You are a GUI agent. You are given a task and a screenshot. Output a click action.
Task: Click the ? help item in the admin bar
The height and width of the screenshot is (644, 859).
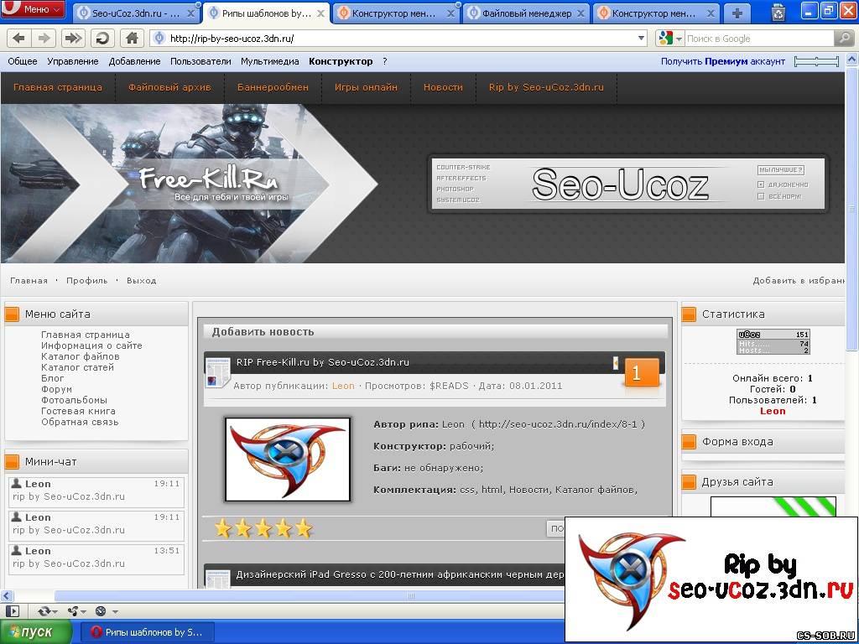pos(384,61)
